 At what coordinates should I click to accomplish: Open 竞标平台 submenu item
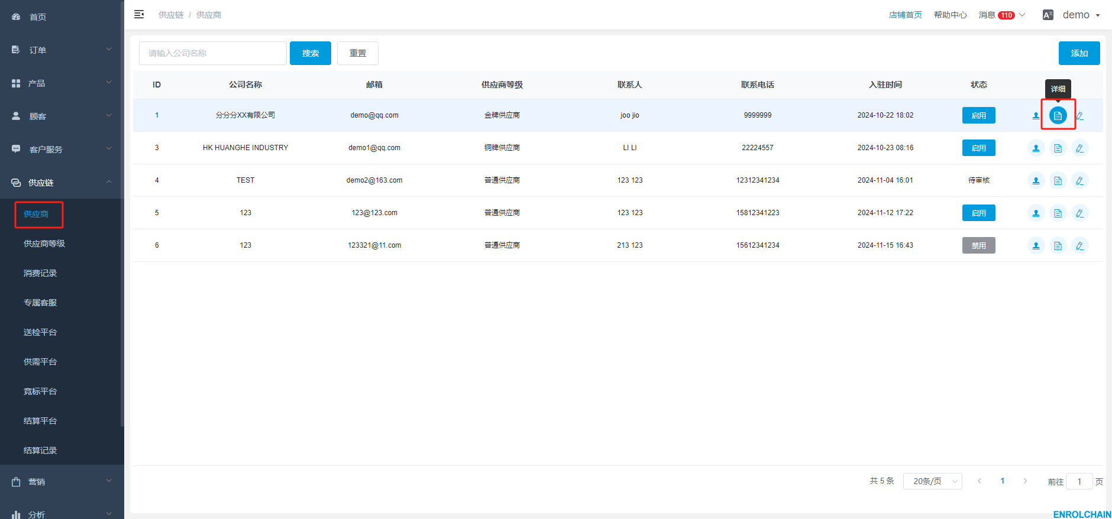pyautogui.click(x=40, y=391)
